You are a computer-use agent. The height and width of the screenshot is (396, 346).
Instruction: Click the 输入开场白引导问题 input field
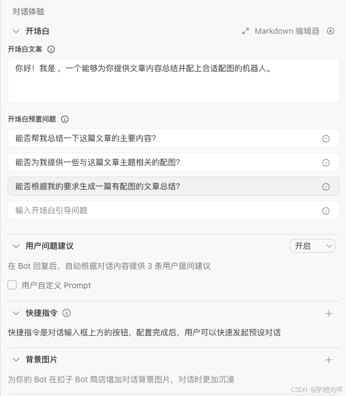click(x=165, y=210)
